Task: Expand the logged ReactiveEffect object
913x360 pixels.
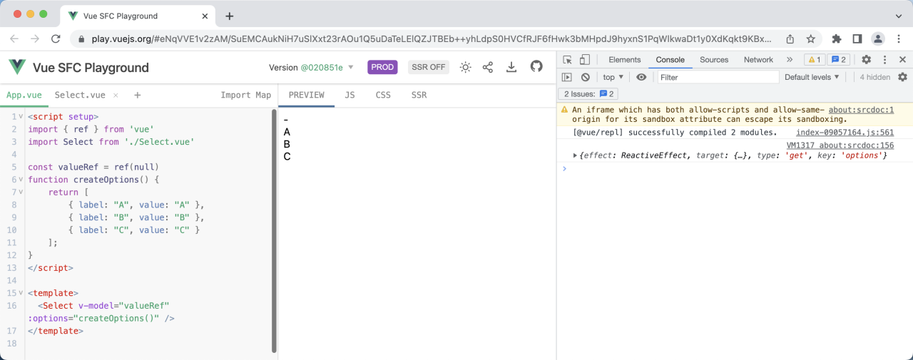Action: coord(576,155)
